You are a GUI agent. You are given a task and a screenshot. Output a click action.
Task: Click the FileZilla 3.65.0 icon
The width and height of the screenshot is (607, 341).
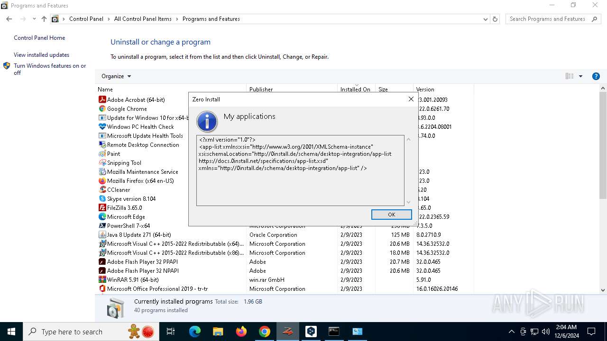(102, 207)
